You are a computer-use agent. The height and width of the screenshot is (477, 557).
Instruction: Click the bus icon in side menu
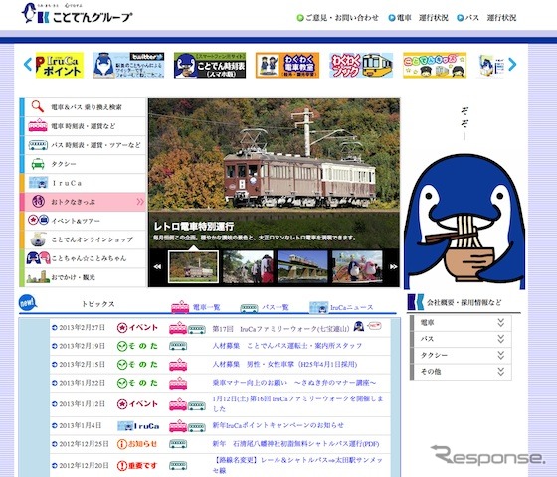[x=38, y=145]
